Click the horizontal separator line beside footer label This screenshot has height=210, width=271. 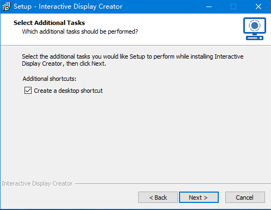[x=173, y=184]
